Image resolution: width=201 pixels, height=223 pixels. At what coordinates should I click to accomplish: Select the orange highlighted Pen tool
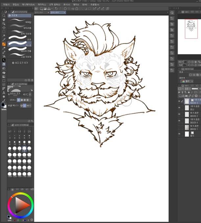[x=4, y=44]
